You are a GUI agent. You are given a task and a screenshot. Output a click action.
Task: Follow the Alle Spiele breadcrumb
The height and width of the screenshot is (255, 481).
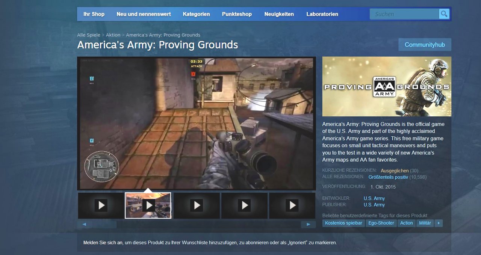click(x=89, y=35)
